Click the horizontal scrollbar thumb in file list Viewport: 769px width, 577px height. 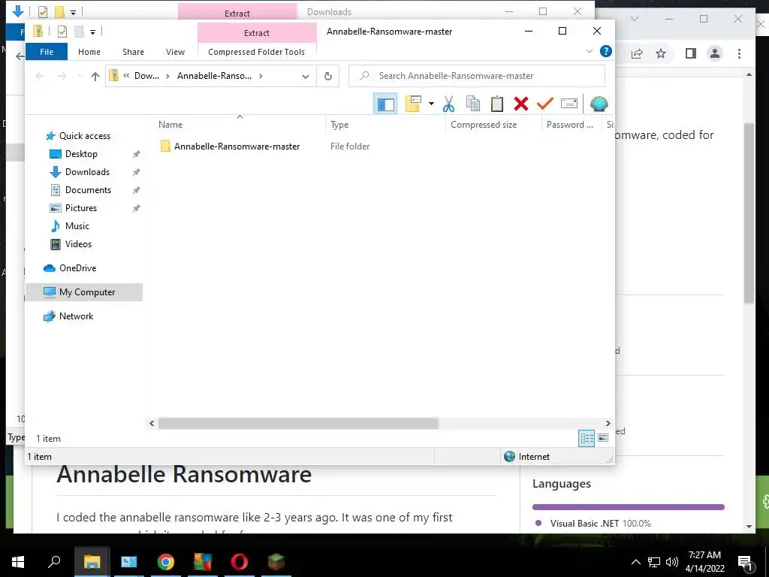coord(298,424)
